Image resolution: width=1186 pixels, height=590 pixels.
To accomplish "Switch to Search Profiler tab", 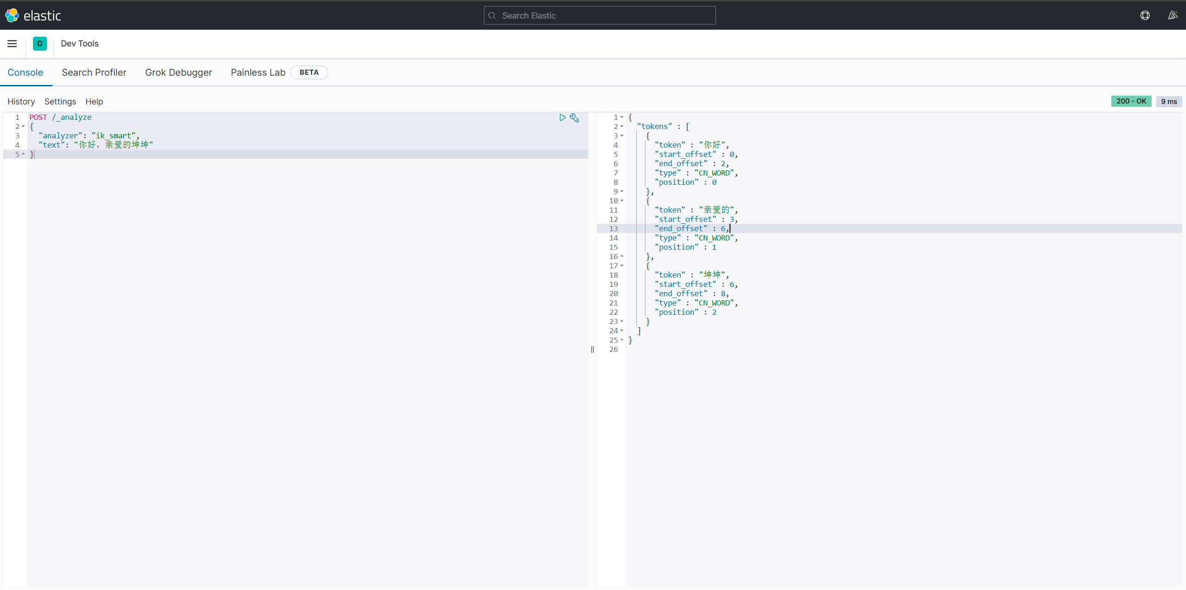I will 94,72.
